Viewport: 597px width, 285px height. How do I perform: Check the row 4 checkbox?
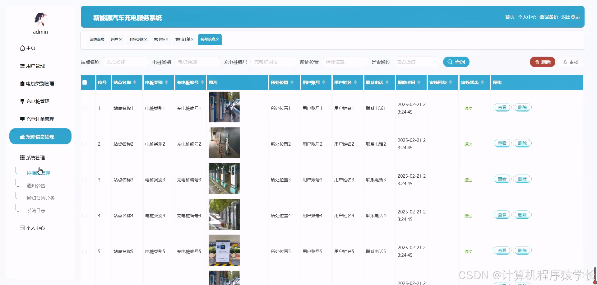coord(85,216)
